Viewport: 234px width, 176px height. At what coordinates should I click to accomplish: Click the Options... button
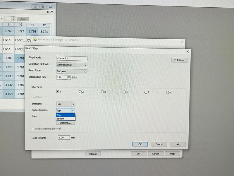point(65,123)
